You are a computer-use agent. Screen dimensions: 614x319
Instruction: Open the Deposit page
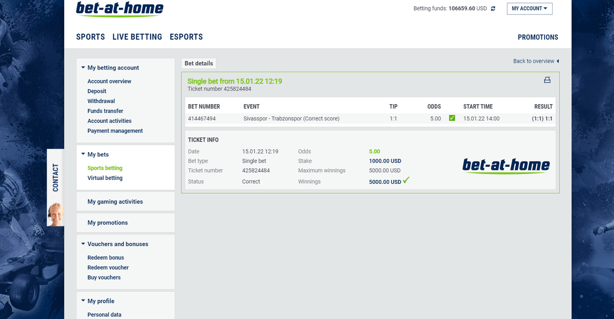pyautogui.click(x=97, y=91)
